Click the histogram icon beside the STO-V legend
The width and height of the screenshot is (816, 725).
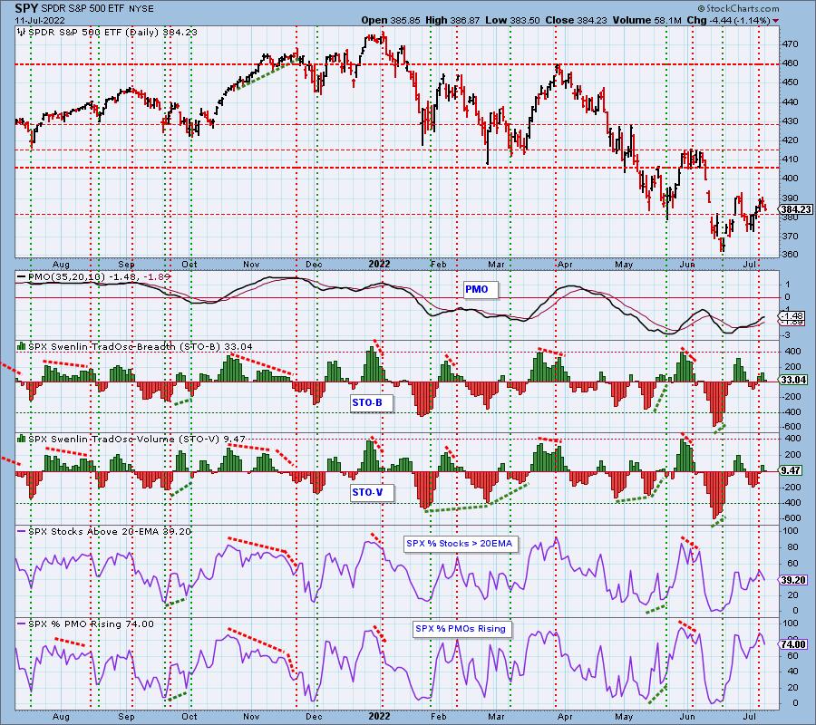[22, 439]
